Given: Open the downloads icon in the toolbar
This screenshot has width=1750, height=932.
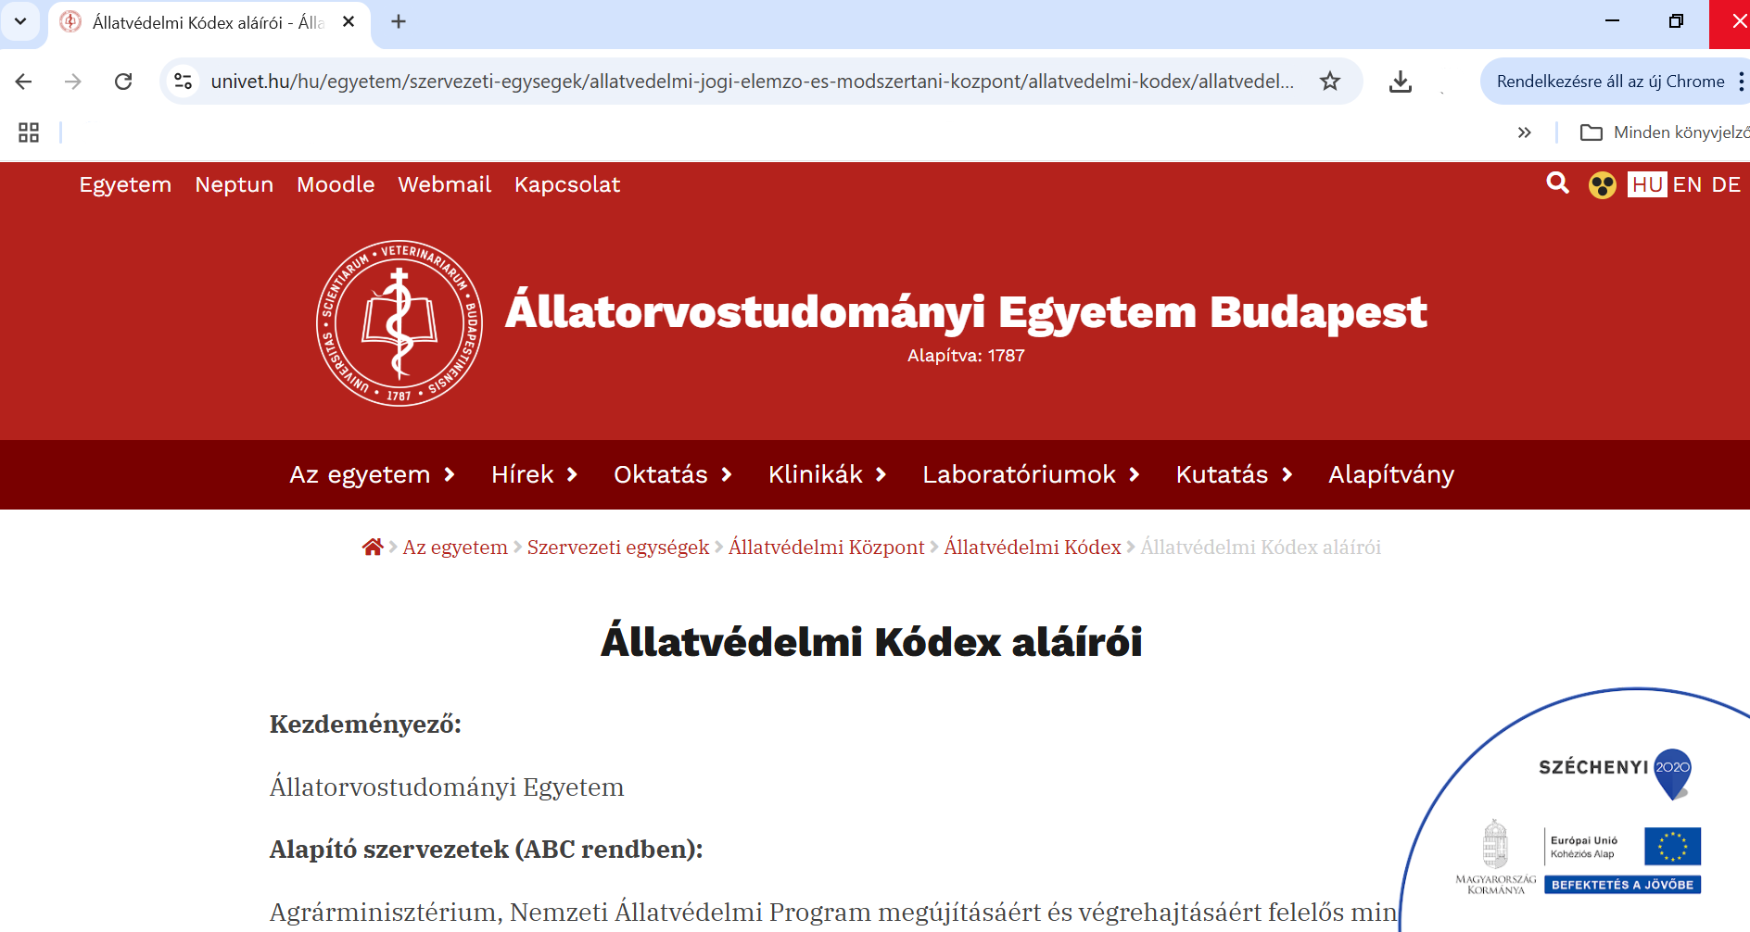Looking at the screenshot, I should tap(1401, 82).
